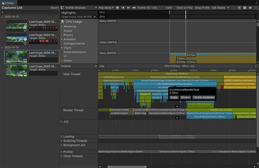Click the Ask Assistant sparkle button

click(204, 97)
